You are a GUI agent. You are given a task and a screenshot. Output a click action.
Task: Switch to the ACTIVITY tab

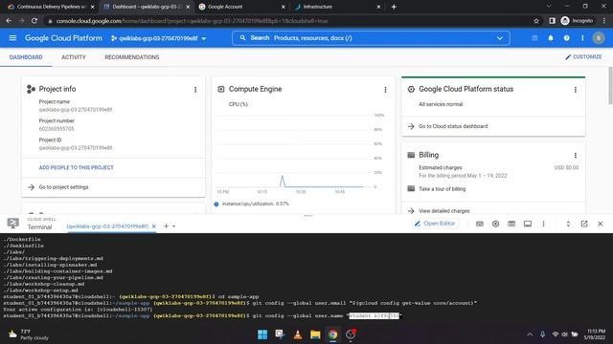click(x=74, y=57)
